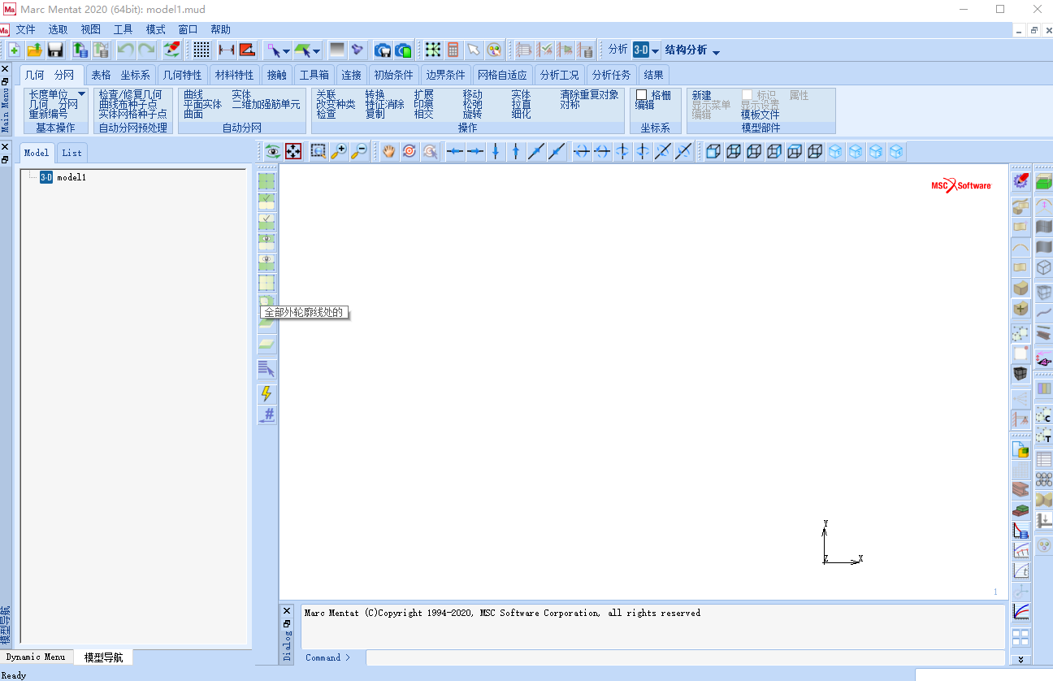The width and height of the screenshot is (1053, 681).
Task: Select the Zoom In magnifier icon
Action: pyautogui.click(x=338, y=151)
